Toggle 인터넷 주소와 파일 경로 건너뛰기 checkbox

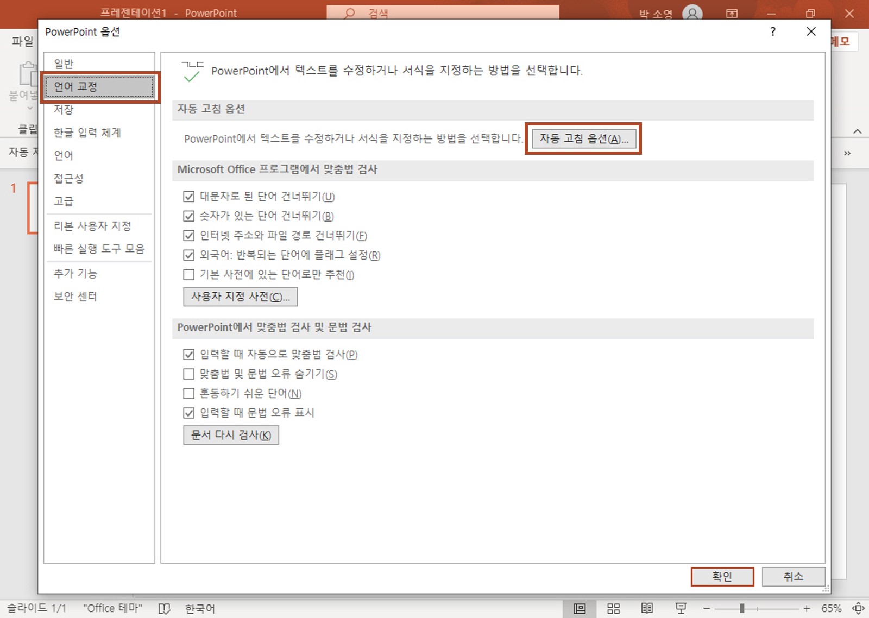pyautogui.click(x=188, y=235)
